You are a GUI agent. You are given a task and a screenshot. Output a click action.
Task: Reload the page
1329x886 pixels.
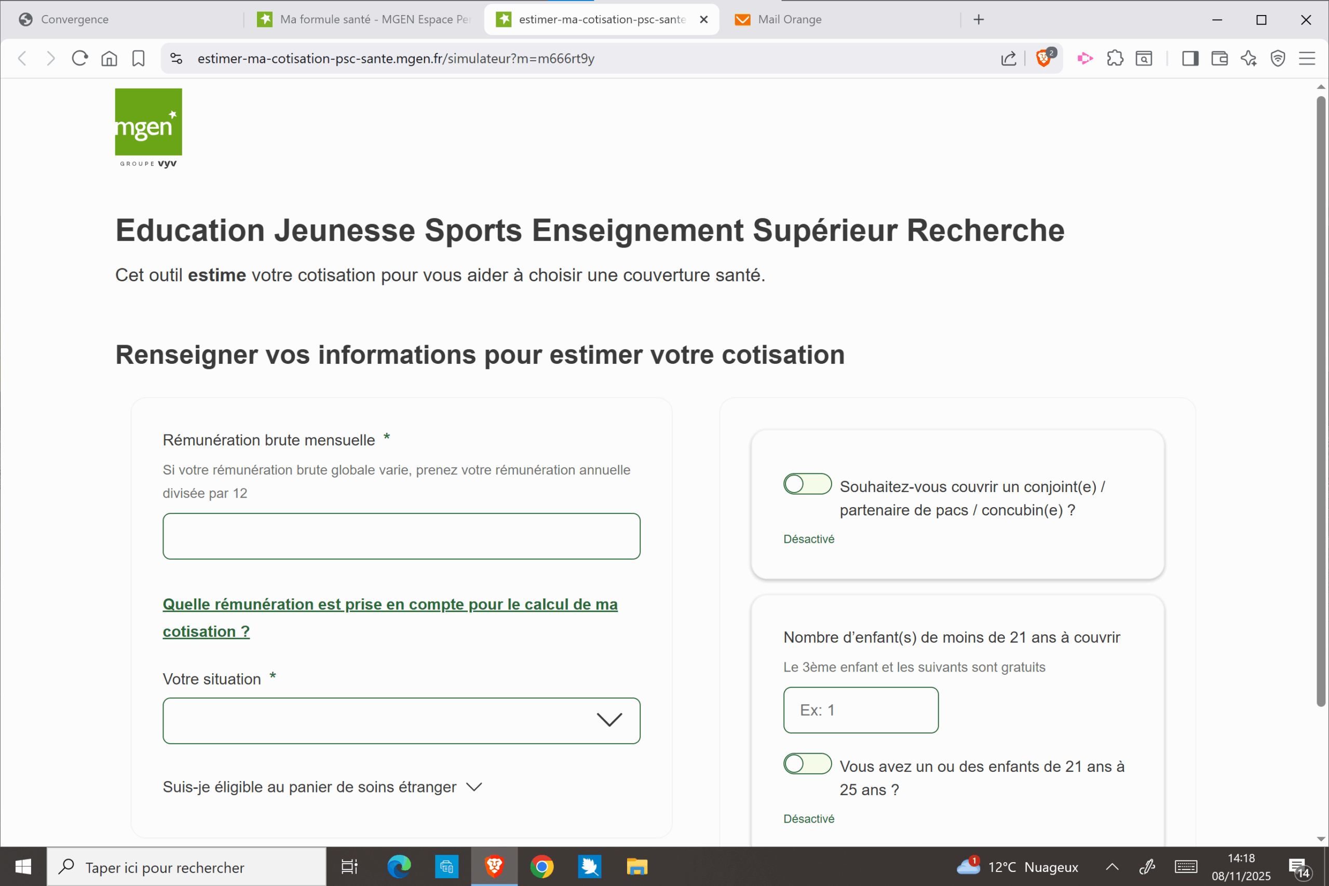click(x=79, y=58)
